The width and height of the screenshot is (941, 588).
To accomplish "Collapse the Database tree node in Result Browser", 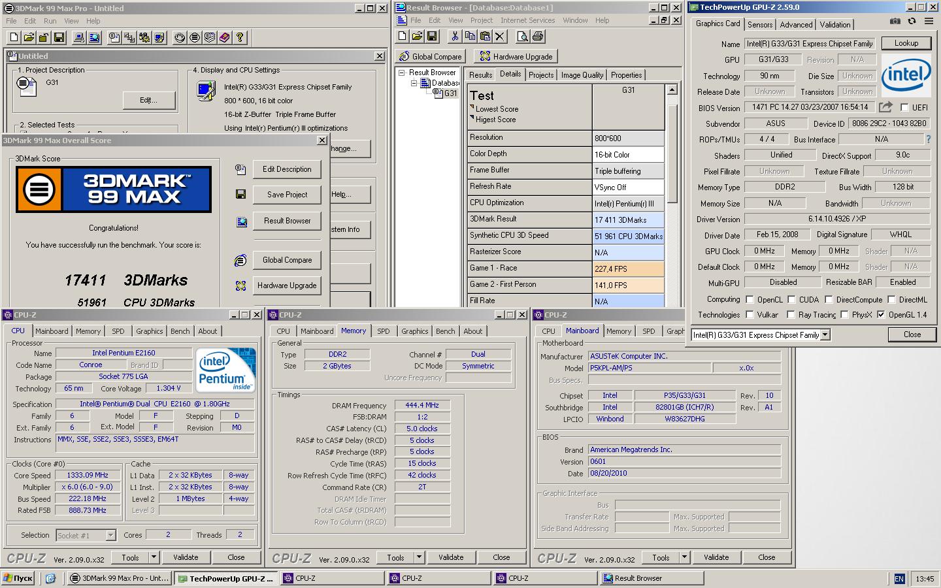I will pos(414,83).
